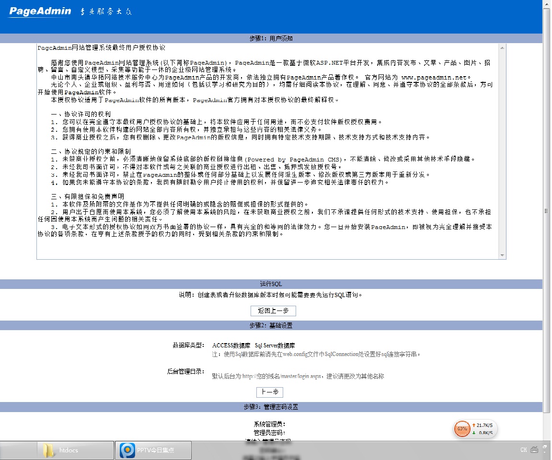Click the CH language indicator in tray
Viewport: 552px width, 460px height.
523,450
